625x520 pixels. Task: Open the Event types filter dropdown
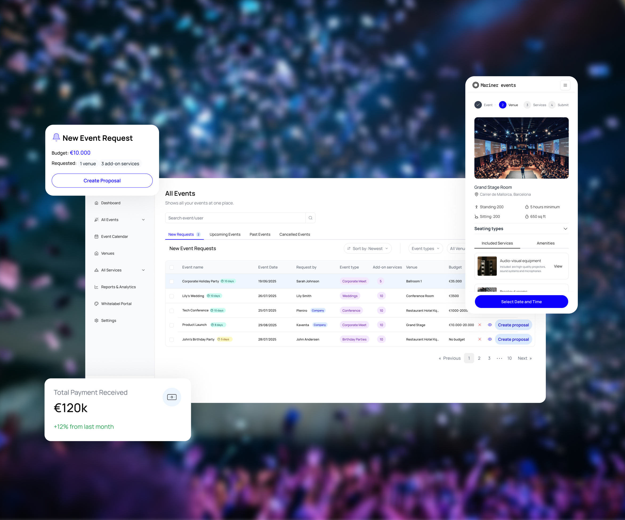426,248
